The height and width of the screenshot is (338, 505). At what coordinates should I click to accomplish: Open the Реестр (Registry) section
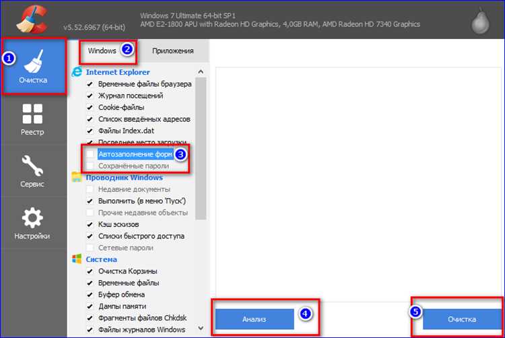(32, 119)
